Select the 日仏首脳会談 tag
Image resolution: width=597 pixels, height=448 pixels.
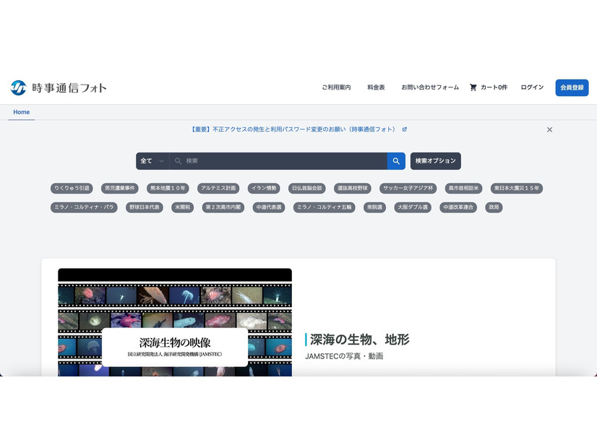(307, 188)
